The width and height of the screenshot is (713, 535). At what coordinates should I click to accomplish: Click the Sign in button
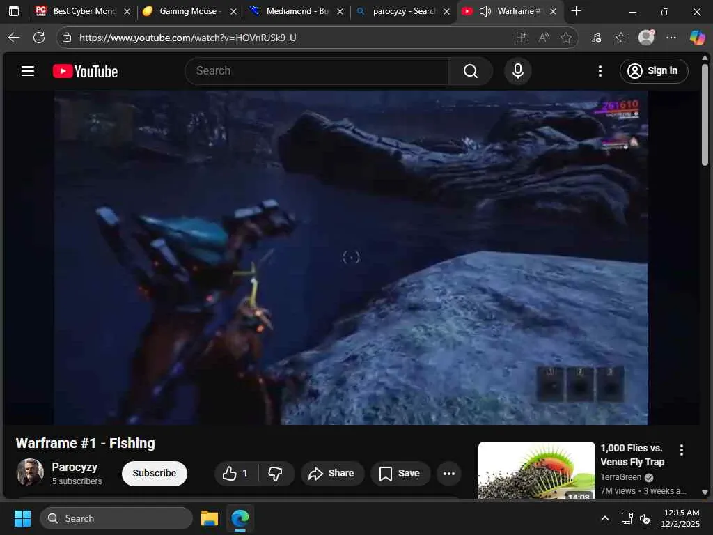coord(653,71)
